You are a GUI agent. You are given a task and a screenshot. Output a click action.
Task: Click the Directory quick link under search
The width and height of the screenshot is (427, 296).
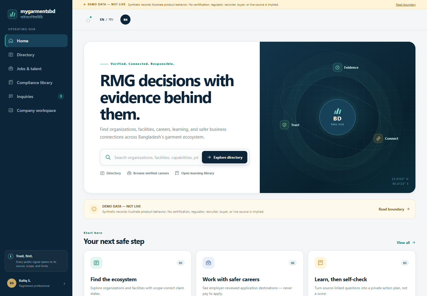110,173
